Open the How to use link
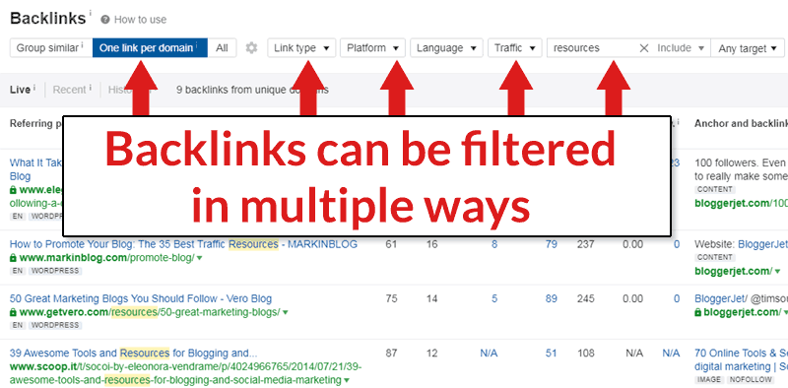788x388 pixels. pyautogui.click(x=140, y=20)
